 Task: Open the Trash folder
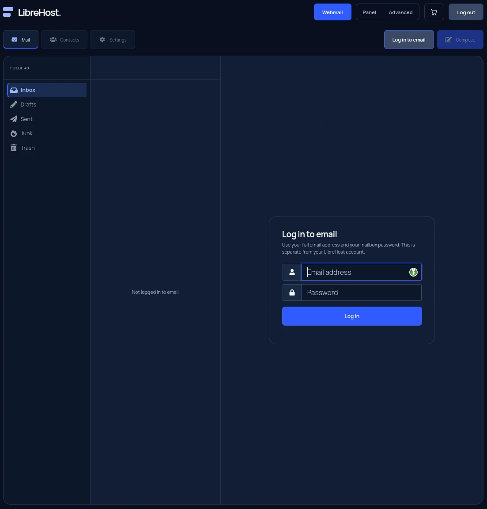pyautogui.click(x=47, y=148)
